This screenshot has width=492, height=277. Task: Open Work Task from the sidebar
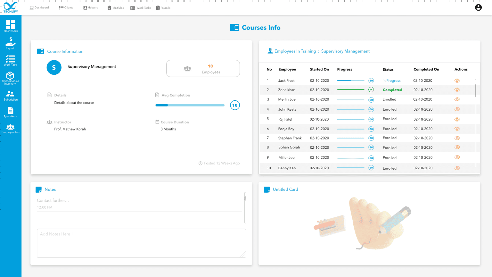11,60
